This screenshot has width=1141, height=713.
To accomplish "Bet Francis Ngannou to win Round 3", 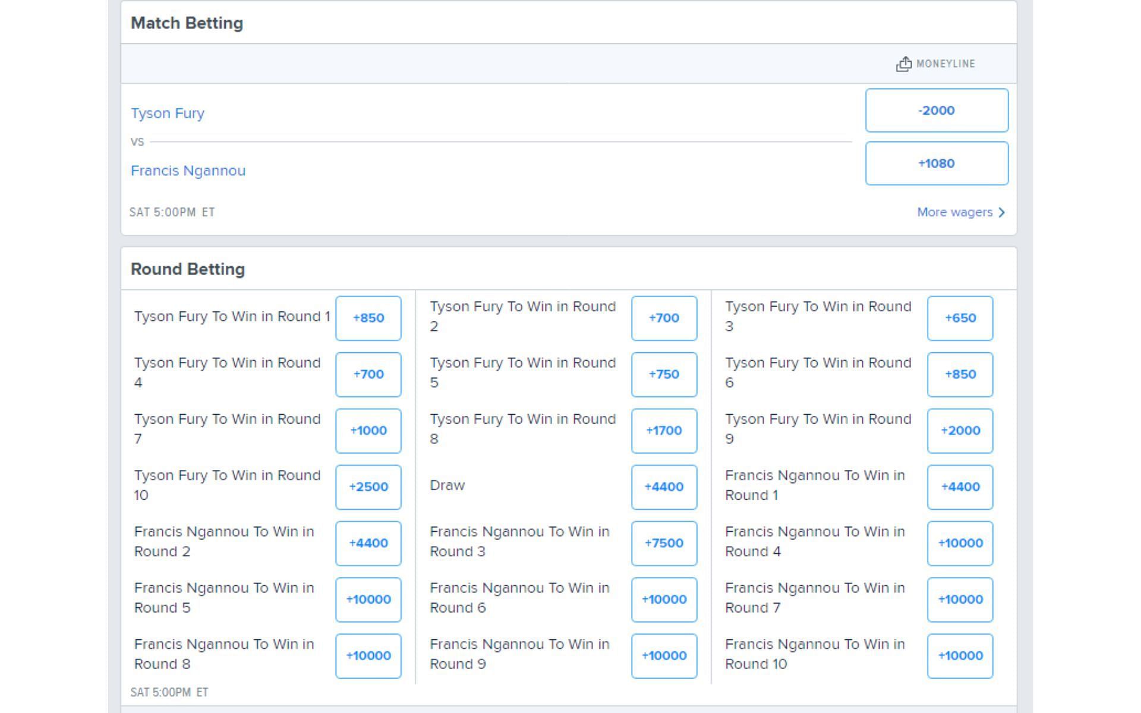I will point(664,543).
